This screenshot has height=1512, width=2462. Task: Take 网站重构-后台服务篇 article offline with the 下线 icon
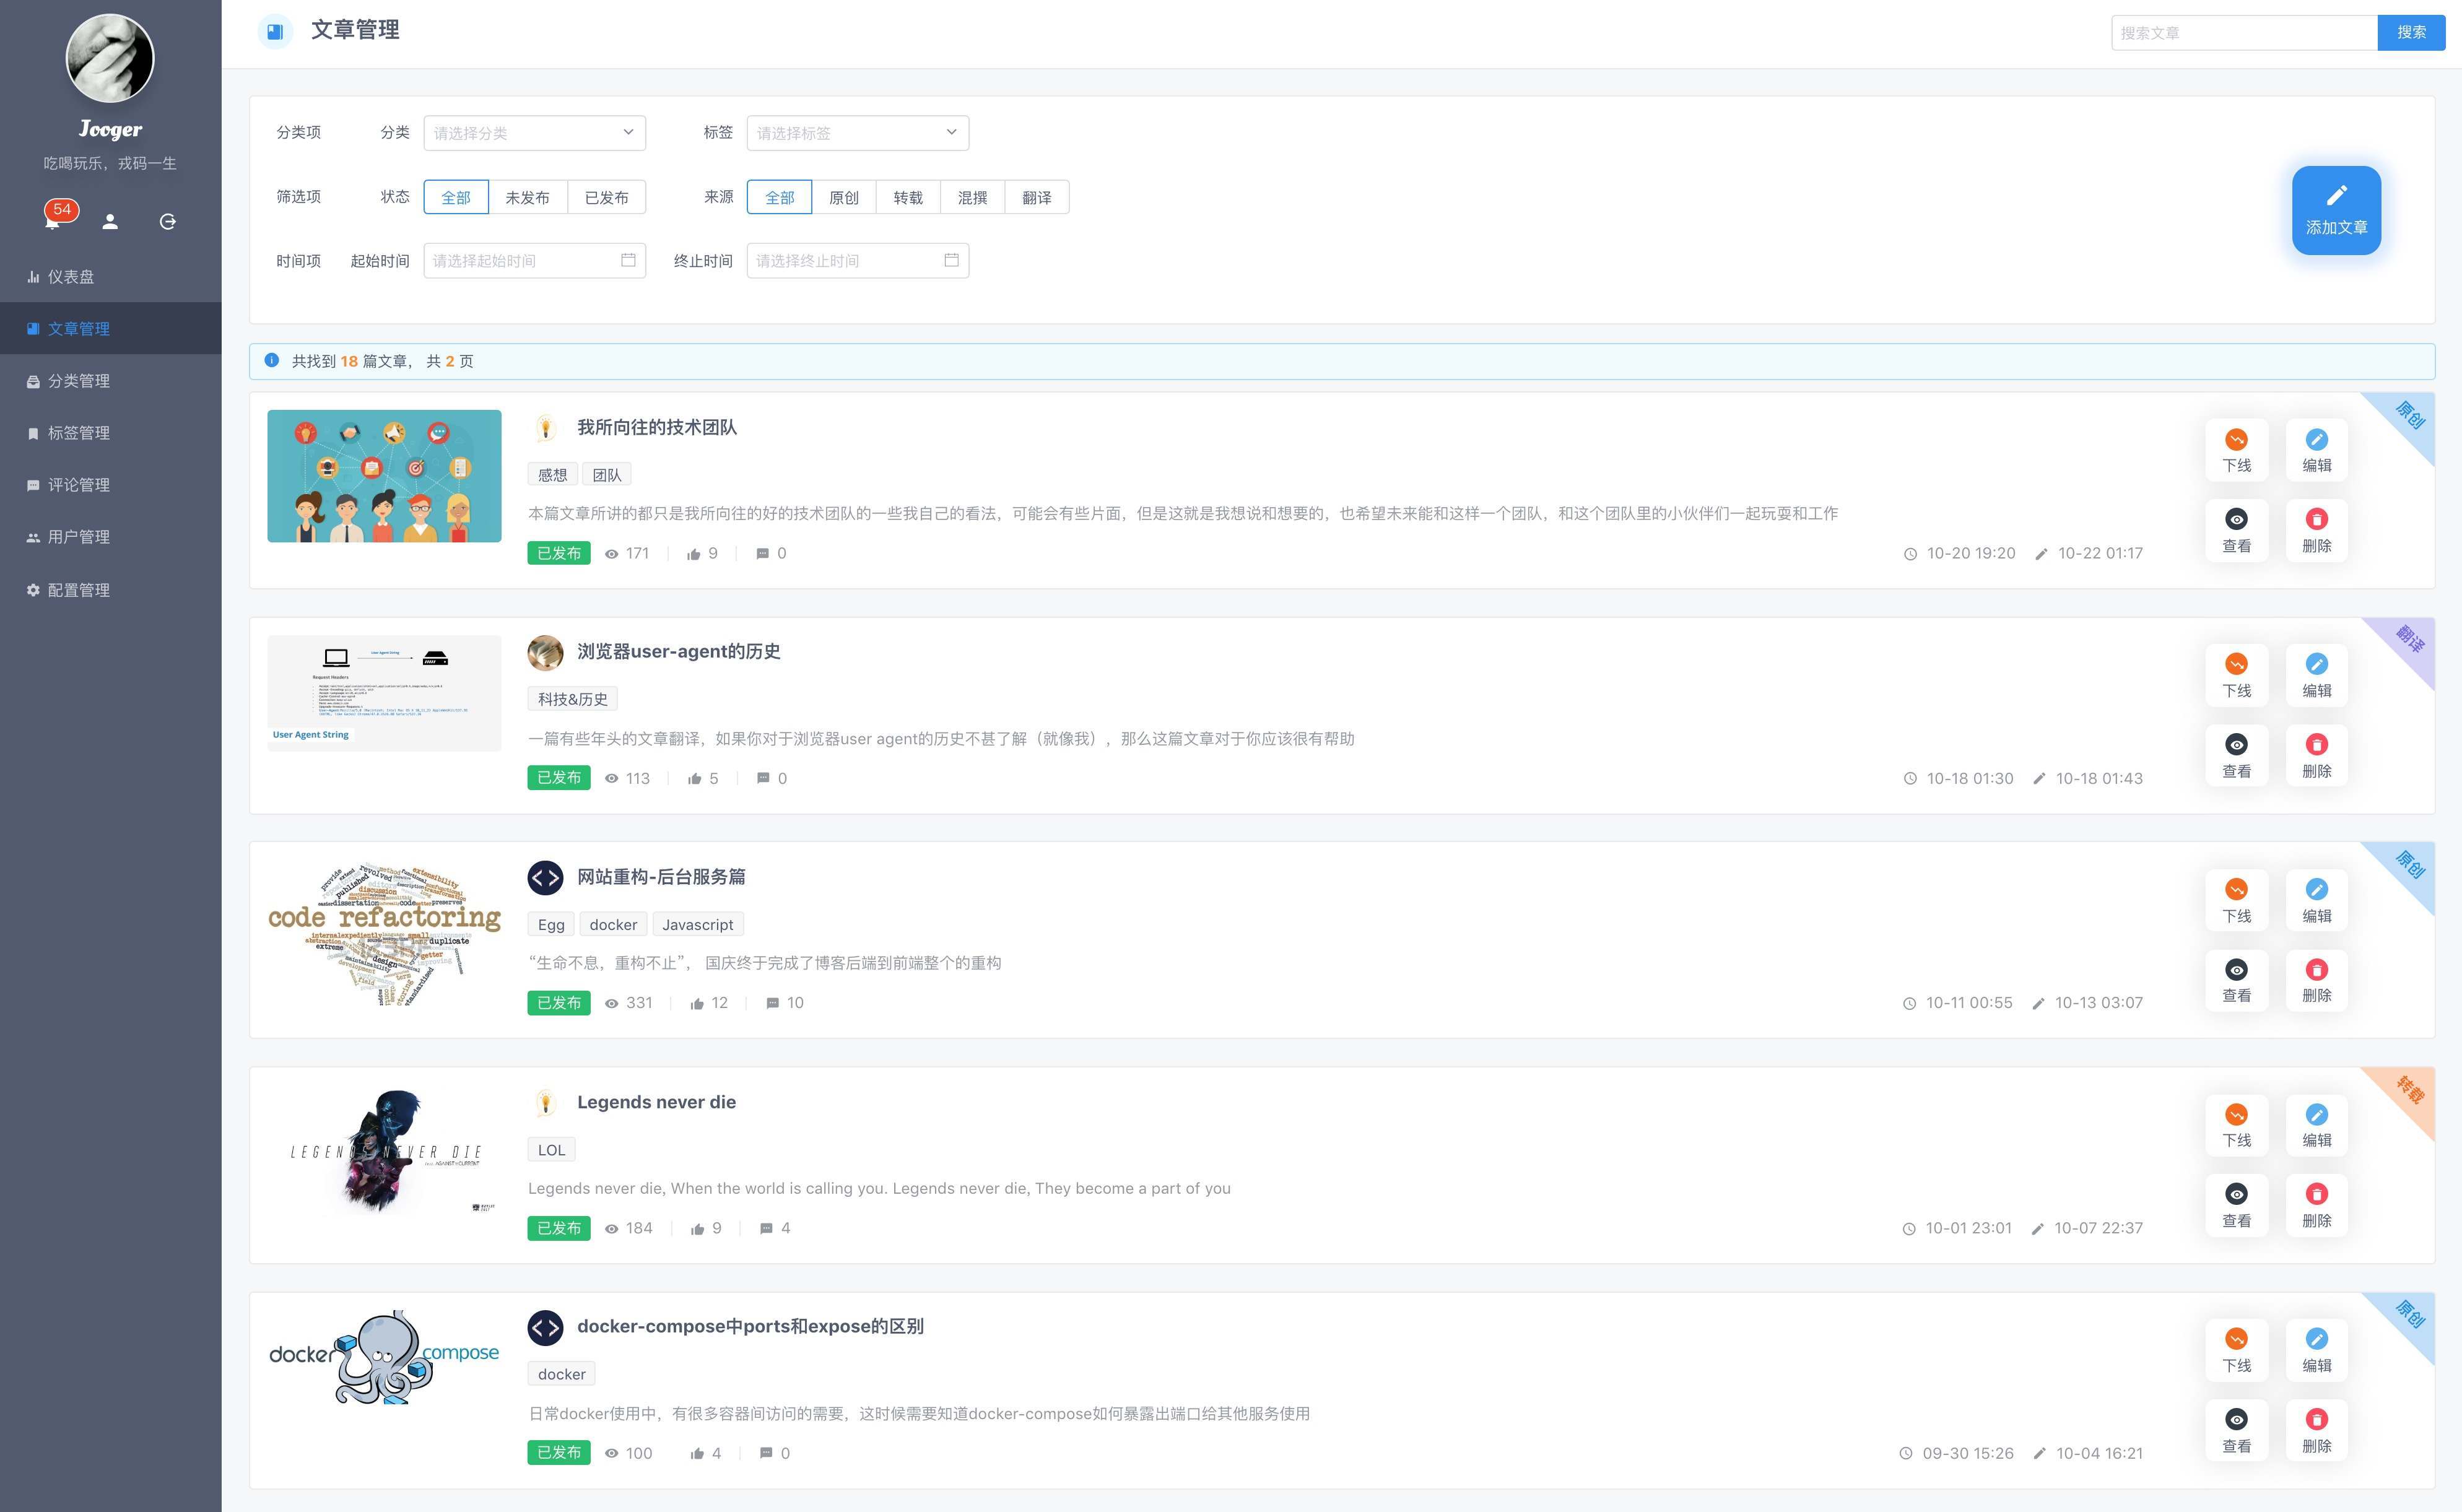click(x=2236, y=890)
